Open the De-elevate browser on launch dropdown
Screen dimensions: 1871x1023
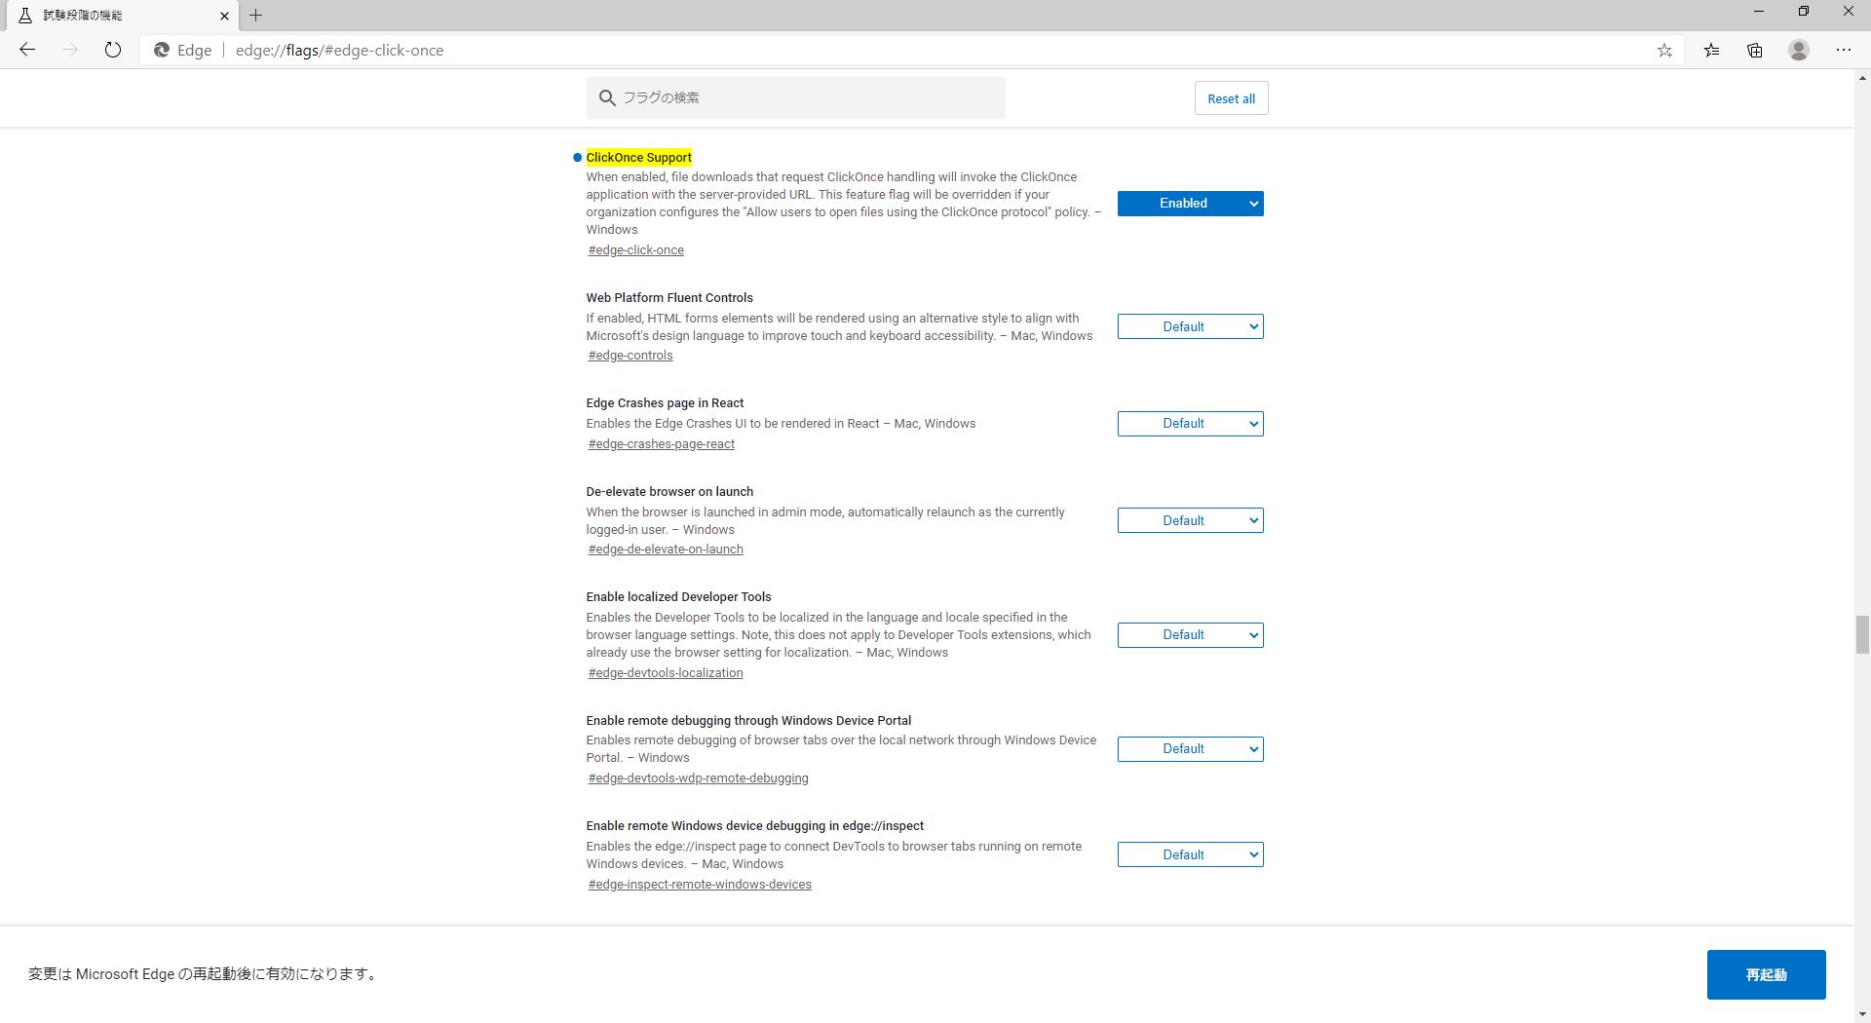1190,519
